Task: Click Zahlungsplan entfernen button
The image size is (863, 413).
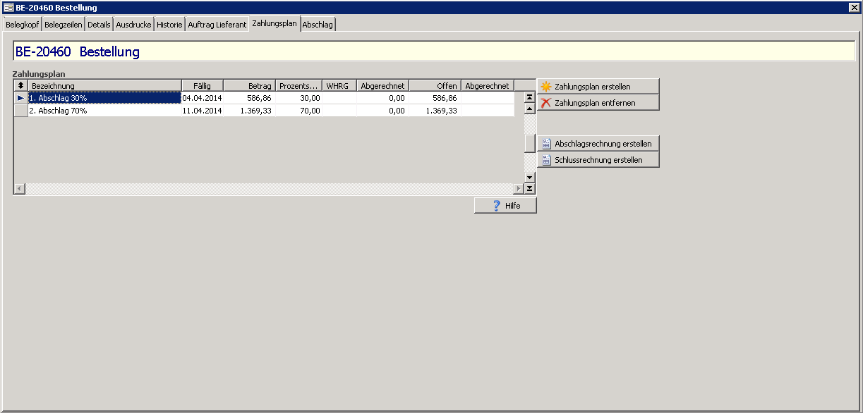Action: pos(598,102)
